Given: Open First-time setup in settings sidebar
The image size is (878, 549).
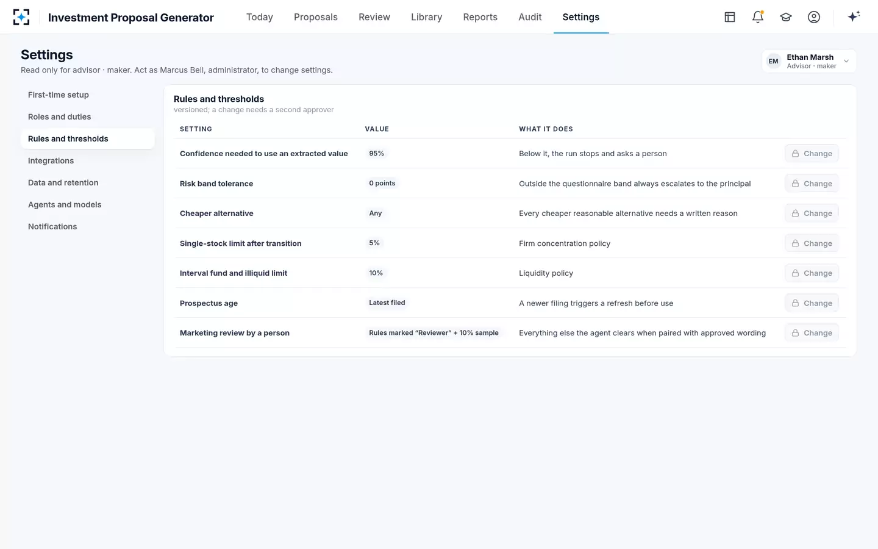Looking at the screenshot, I should (88, 95).
